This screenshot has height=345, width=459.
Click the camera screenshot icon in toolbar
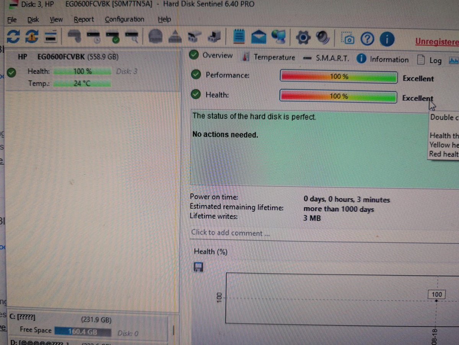348,39
